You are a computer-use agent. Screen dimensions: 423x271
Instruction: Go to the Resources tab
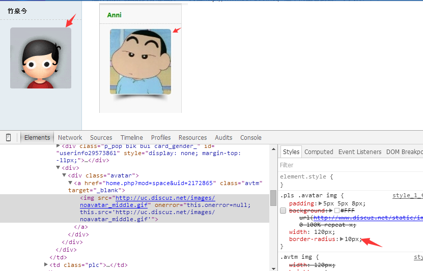point(192,137)
